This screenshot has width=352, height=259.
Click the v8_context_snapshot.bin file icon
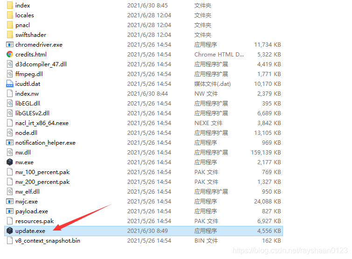[10, 241]
